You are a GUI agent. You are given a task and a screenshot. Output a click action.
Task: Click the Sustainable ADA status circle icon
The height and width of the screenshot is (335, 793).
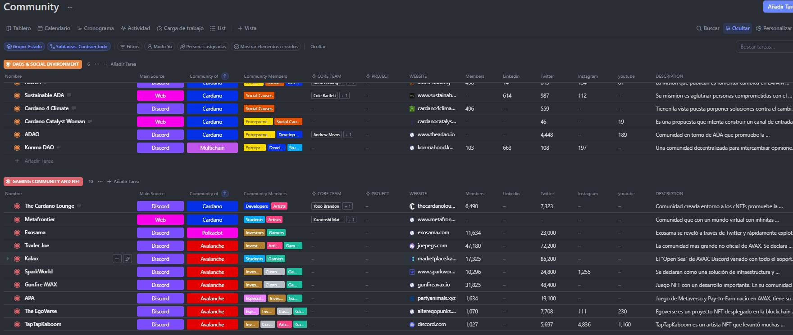pos(17,95)
